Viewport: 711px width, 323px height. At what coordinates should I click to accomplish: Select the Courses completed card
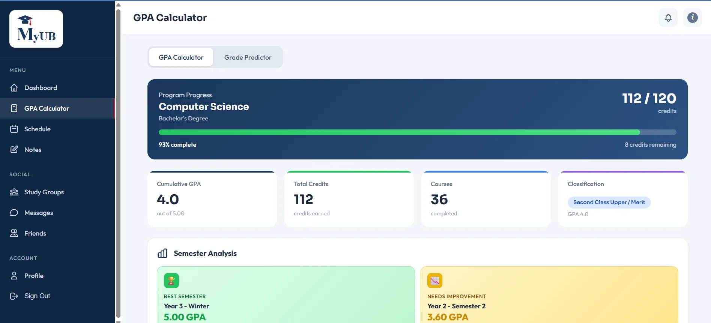click(486, 199)
